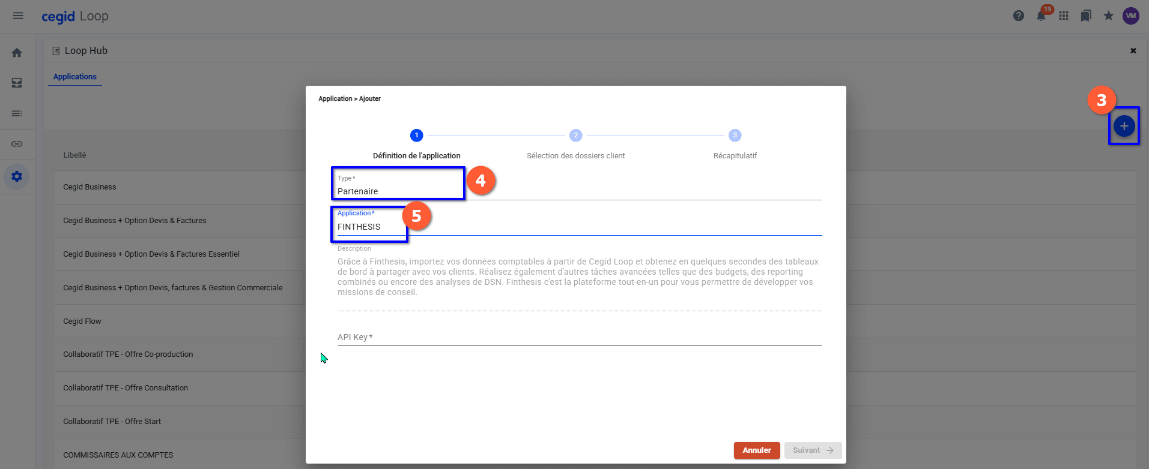Close the Loop Hub panel
Image resolution: width=1149 pixels, height=469 pixels.
click(1133, 51)
